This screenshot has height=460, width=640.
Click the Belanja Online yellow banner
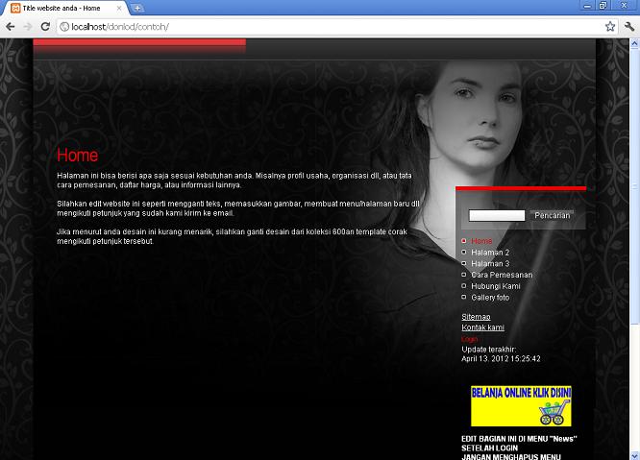pyautogui.click(x=521, y=406)
